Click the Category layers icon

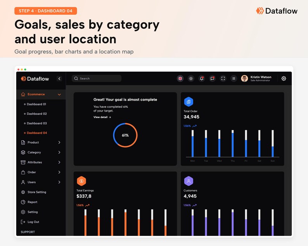(23, 152)
